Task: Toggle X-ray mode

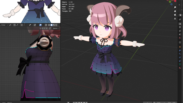Action: click(46, 25)
